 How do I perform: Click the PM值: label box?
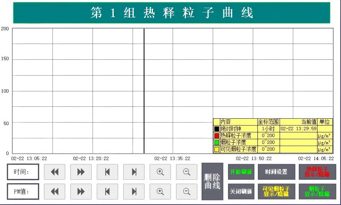pyautogui.click(x=23, y=191)
